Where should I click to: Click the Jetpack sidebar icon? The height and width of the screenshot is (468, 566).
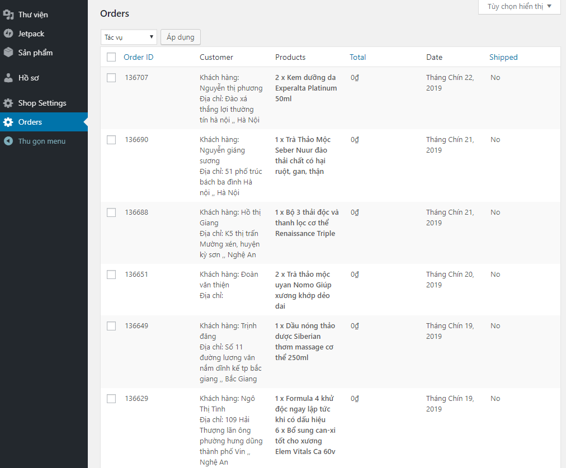point(8,34)
